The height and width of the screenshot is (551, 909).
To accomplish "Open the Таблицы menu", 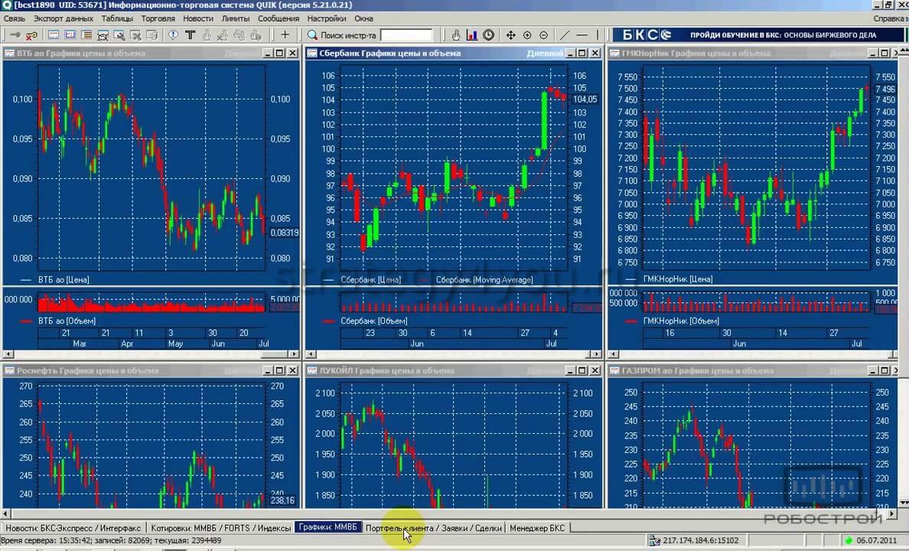I will click(116, 18).
